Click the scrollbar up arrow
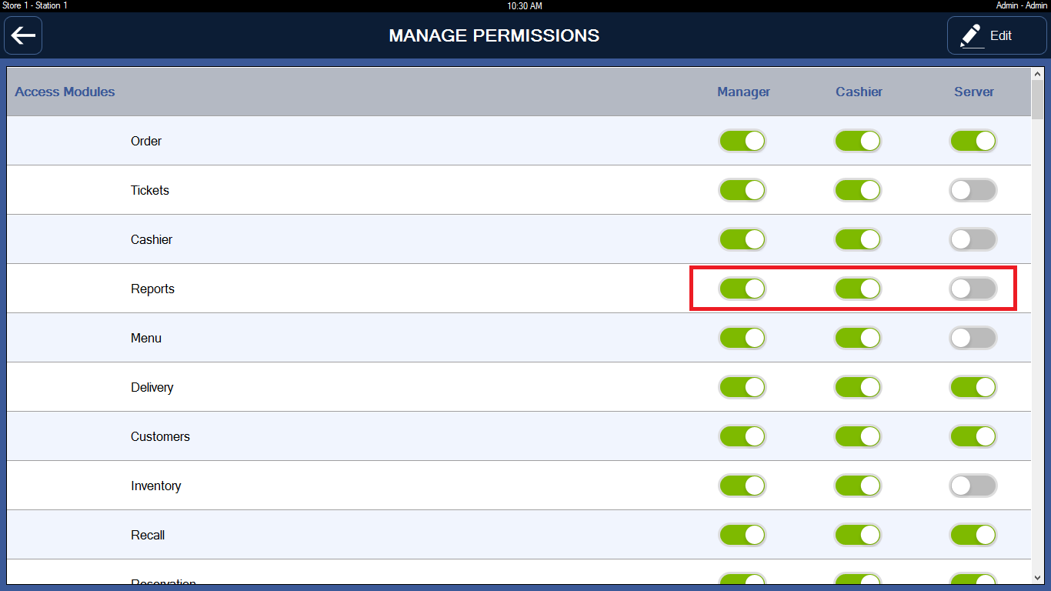 [x=1037, y=75]
